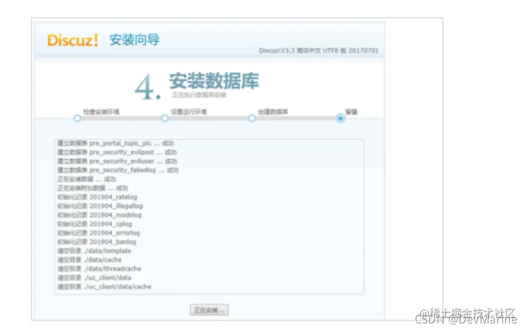The width and height of the screenshot is (526, 330).
Task: Click the pre_portal_topic_pic log line
Action: 116,143
